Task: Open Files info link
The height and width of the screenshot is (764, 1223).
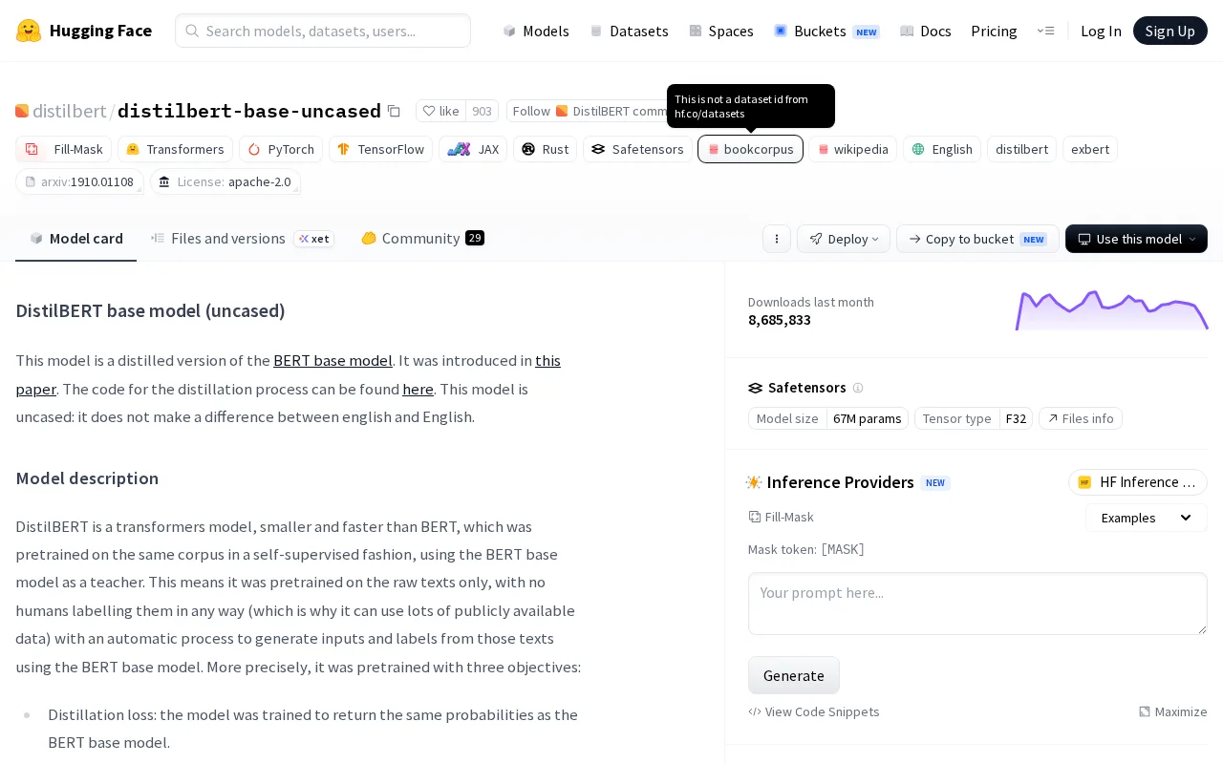Action: [1081, 418]
